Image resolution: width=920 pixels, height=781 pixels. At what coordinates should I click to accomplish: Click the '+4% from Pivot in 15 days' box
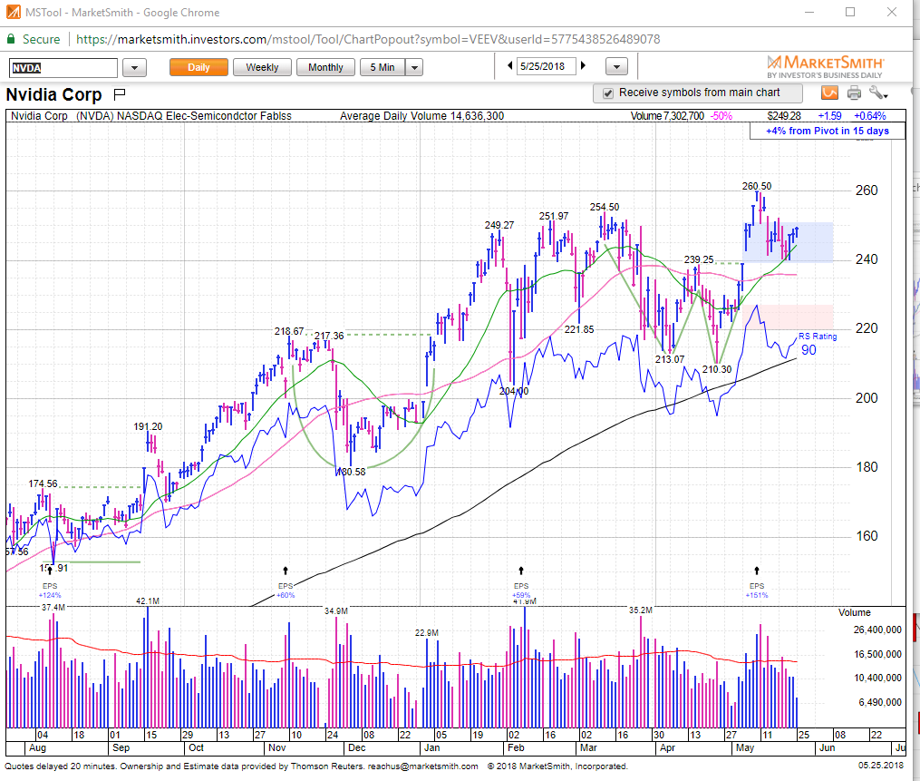pyautogui.click(x=828, y=131)
